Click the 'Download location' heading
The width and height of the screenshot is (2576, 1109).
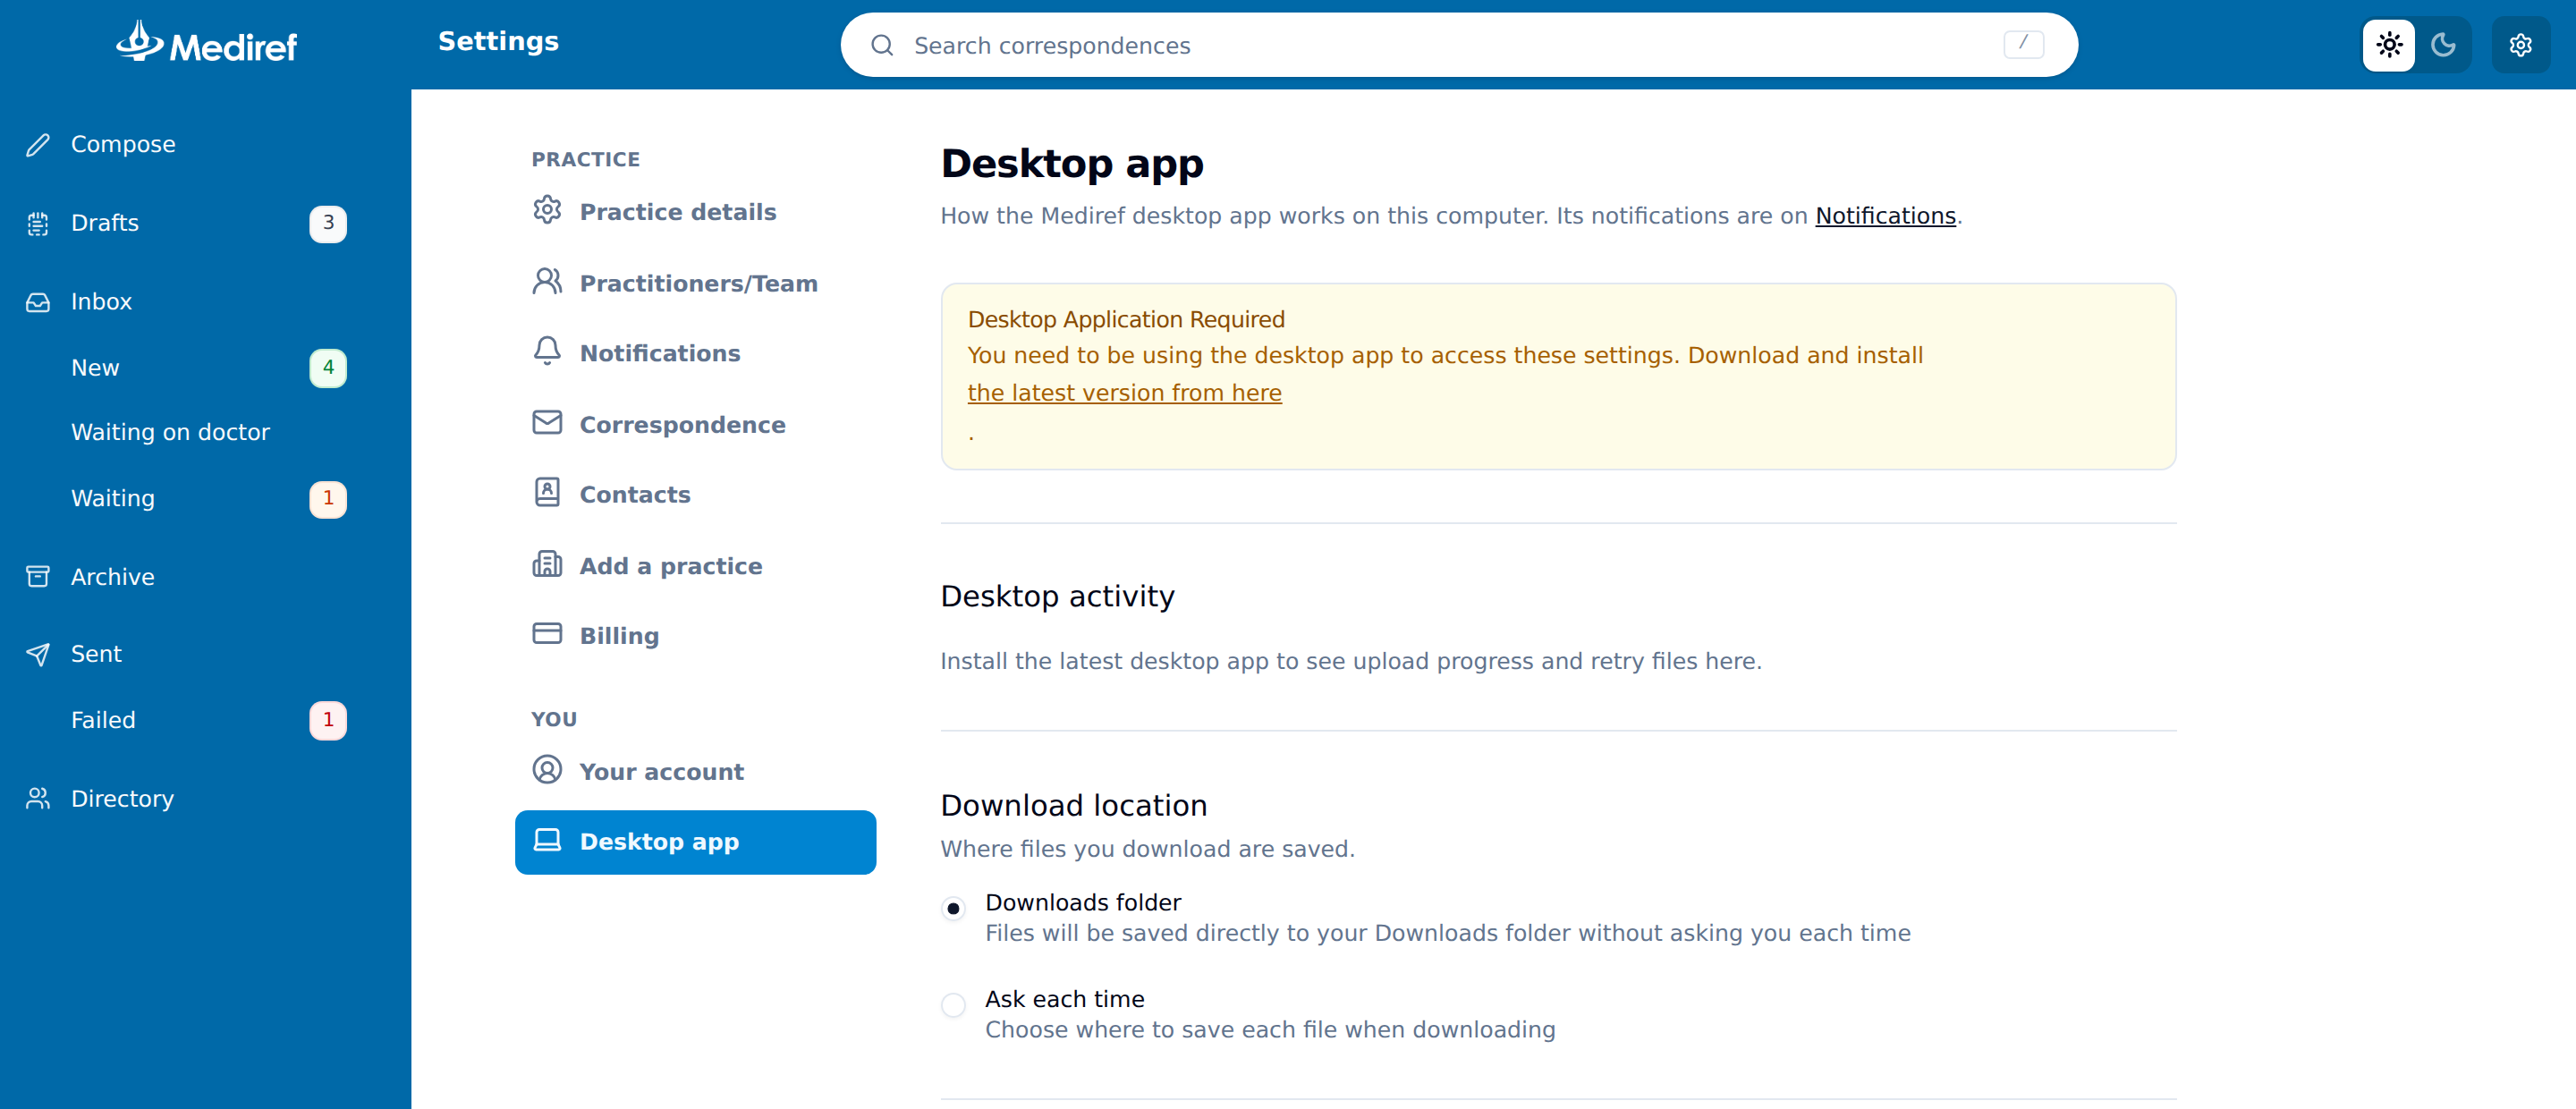tap(1073, 806)
